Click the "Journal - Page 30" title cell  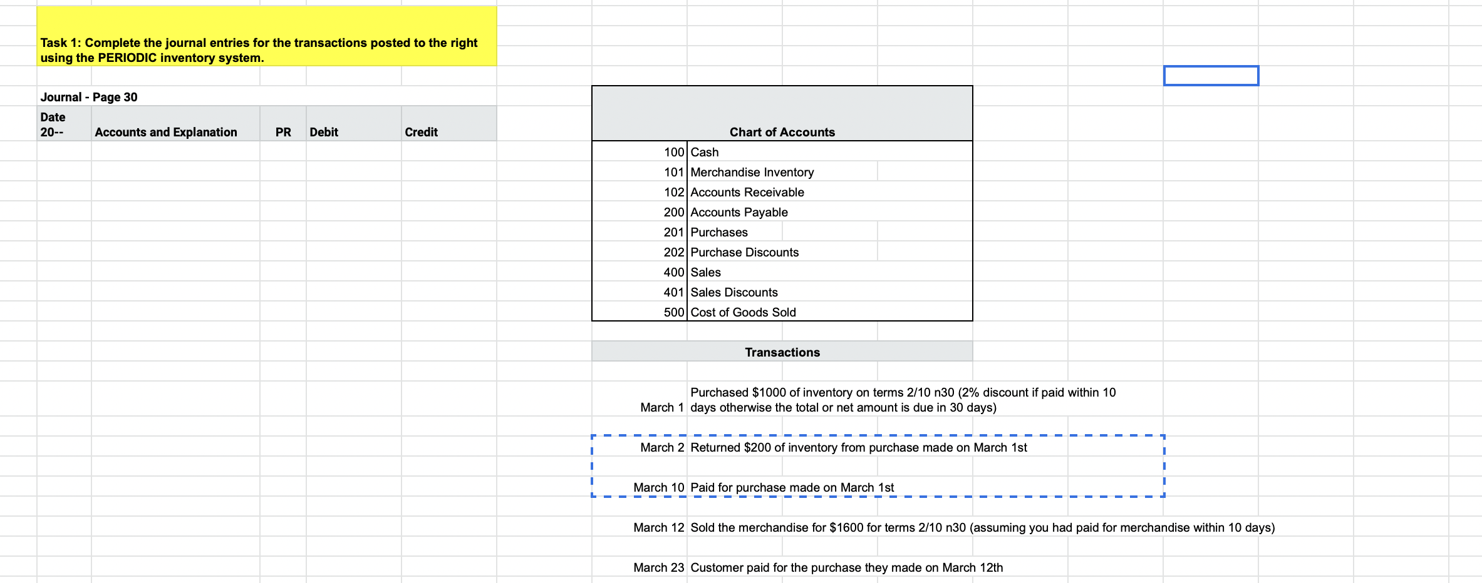click(89, 97)
